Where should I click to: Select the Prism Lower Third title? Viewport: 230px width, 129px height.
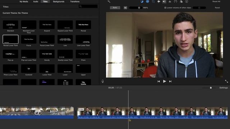(x=10, y=68)
